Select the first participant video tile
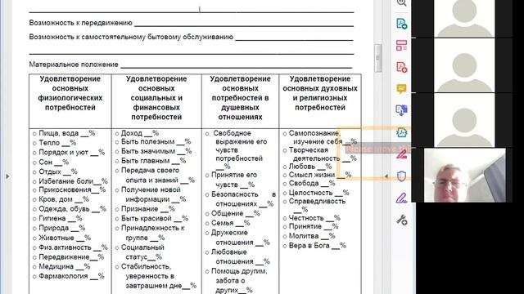 click(464, 18)
